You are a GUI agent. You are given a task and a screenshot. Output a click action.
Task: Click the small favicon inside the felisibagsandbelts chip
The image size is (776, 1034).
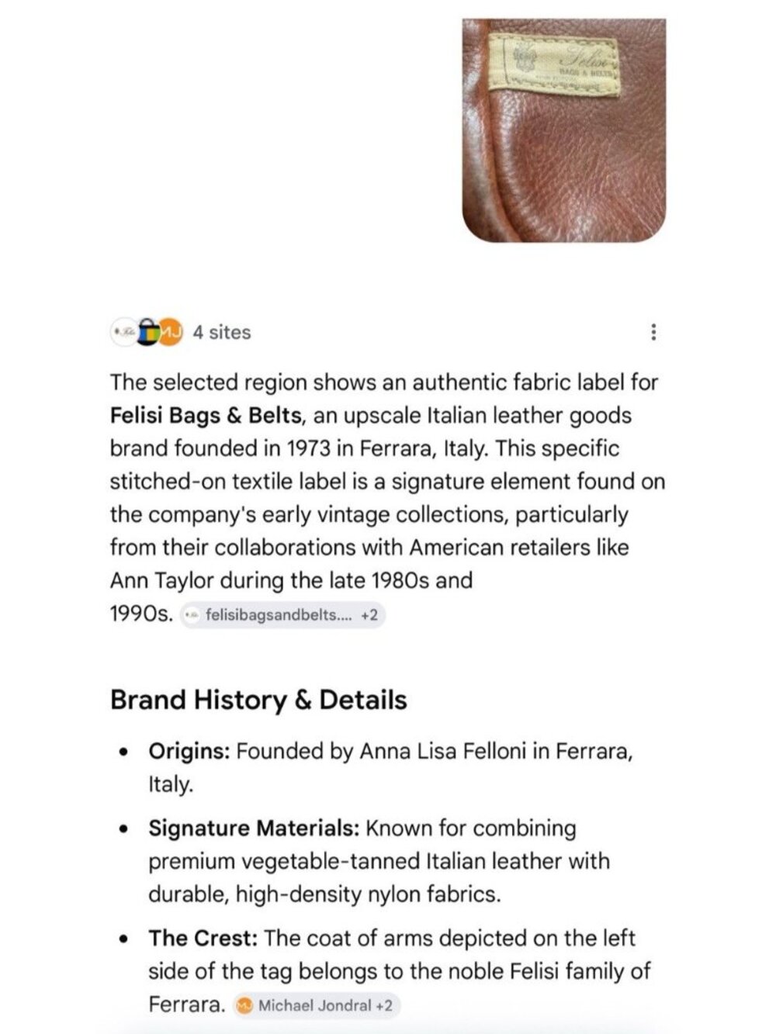(x=192, y=615)
